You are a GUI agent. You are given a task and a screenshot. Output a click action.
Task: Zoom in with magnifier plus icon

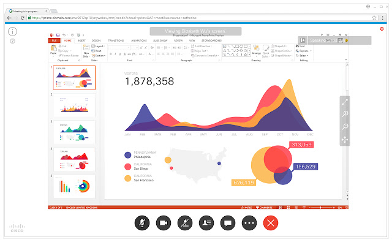tap(345, 114)
